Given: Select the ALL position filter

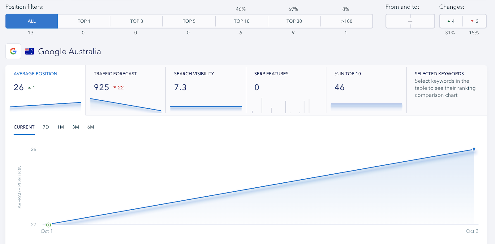Looking at the screenshot, I should pyautogui.click(x=32, y=21).
